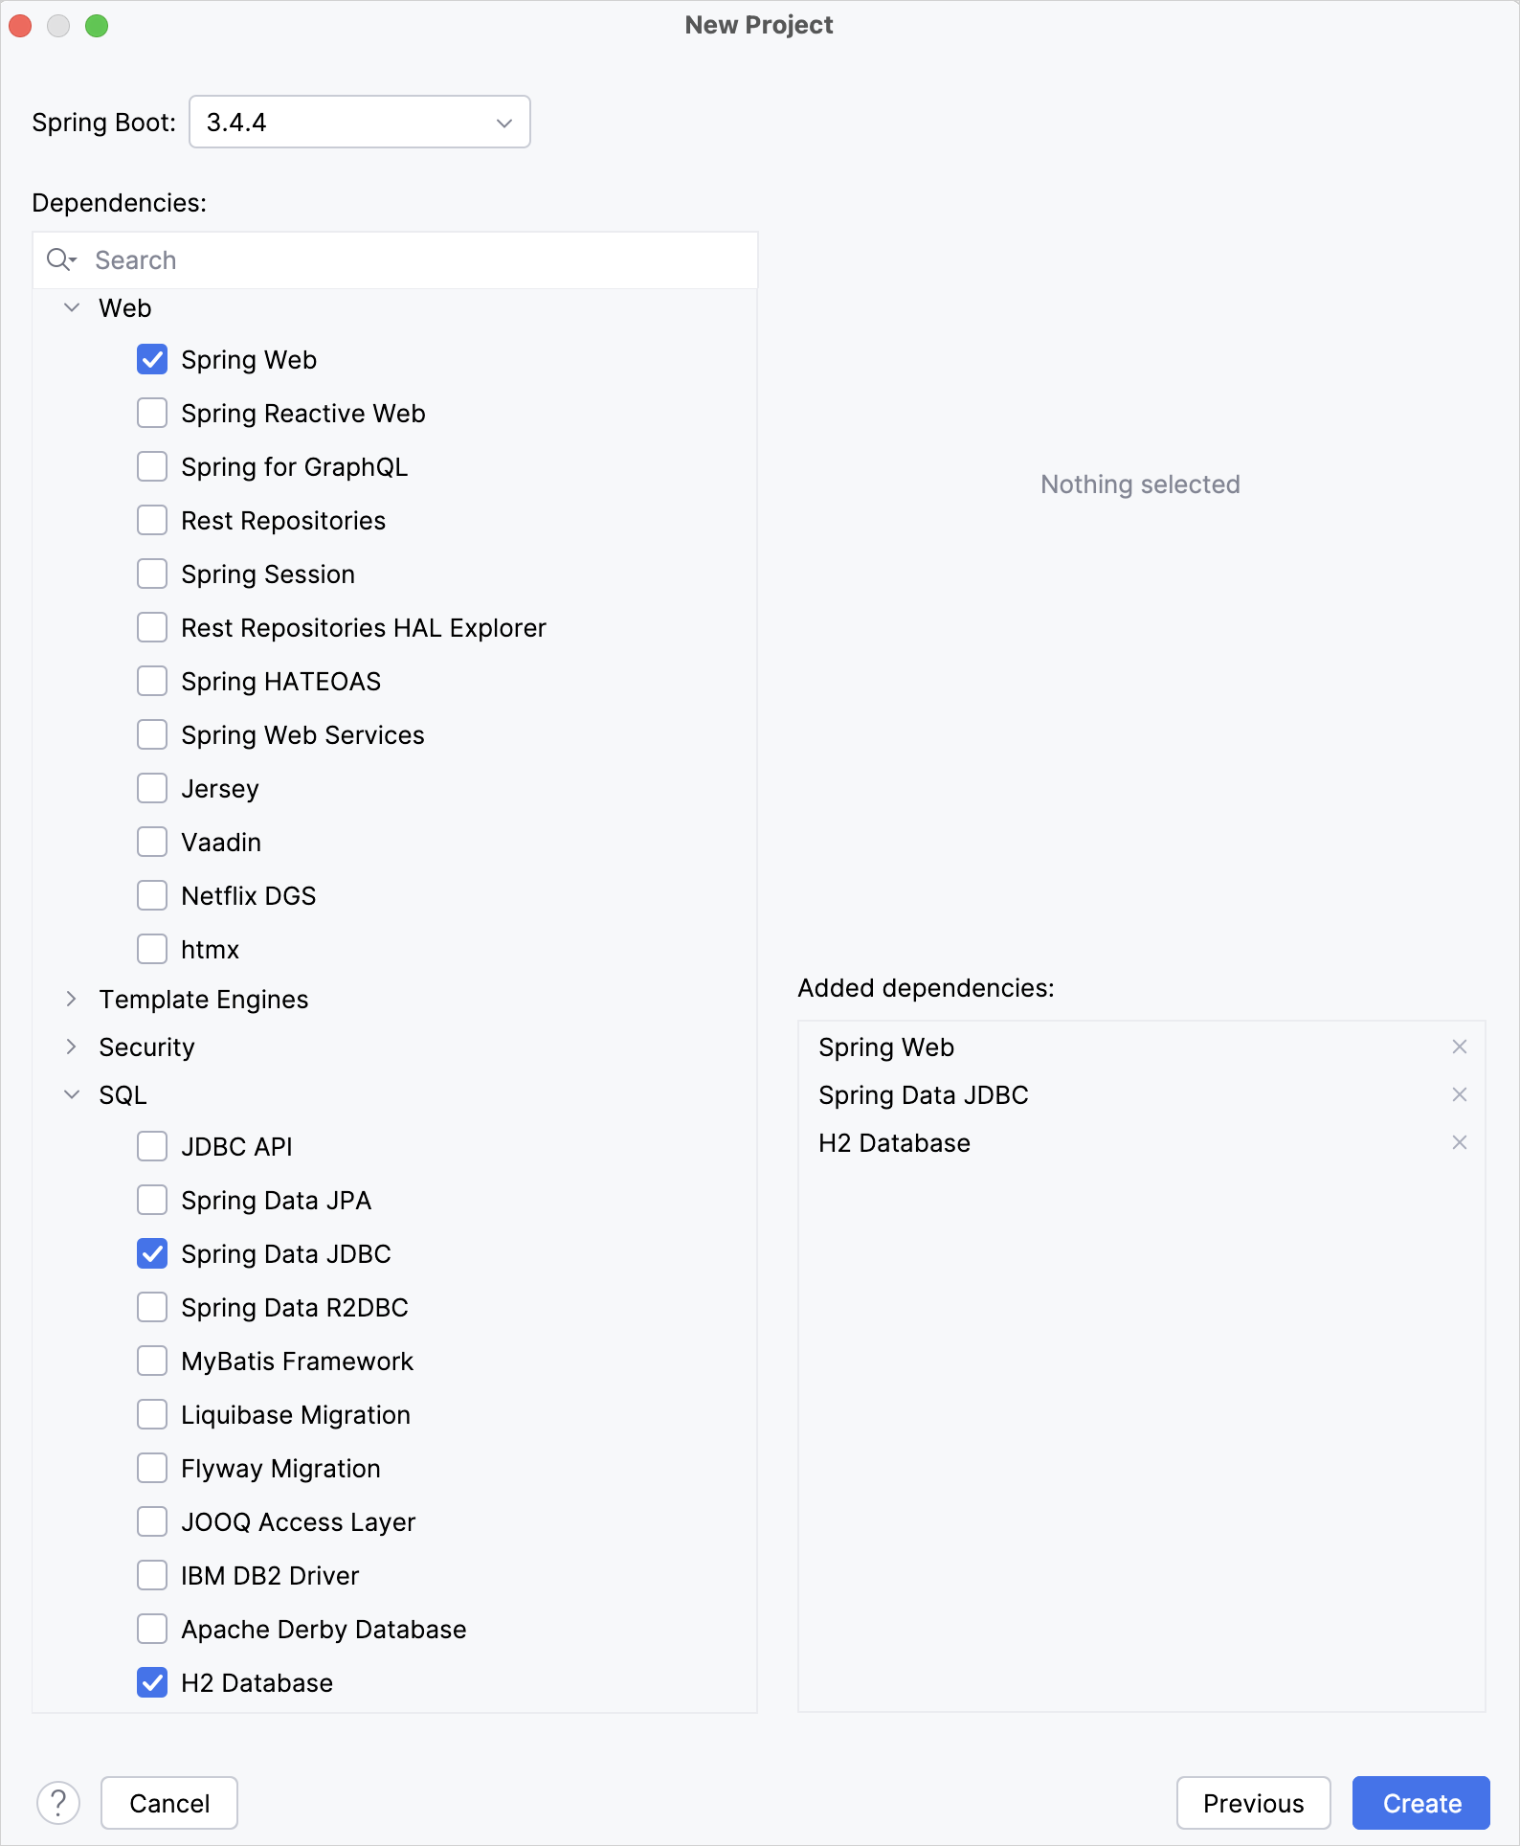This screenshot has height=1846, width=1520.
Task: Click the help question mark icon
Action: [x=58, y=1803]
